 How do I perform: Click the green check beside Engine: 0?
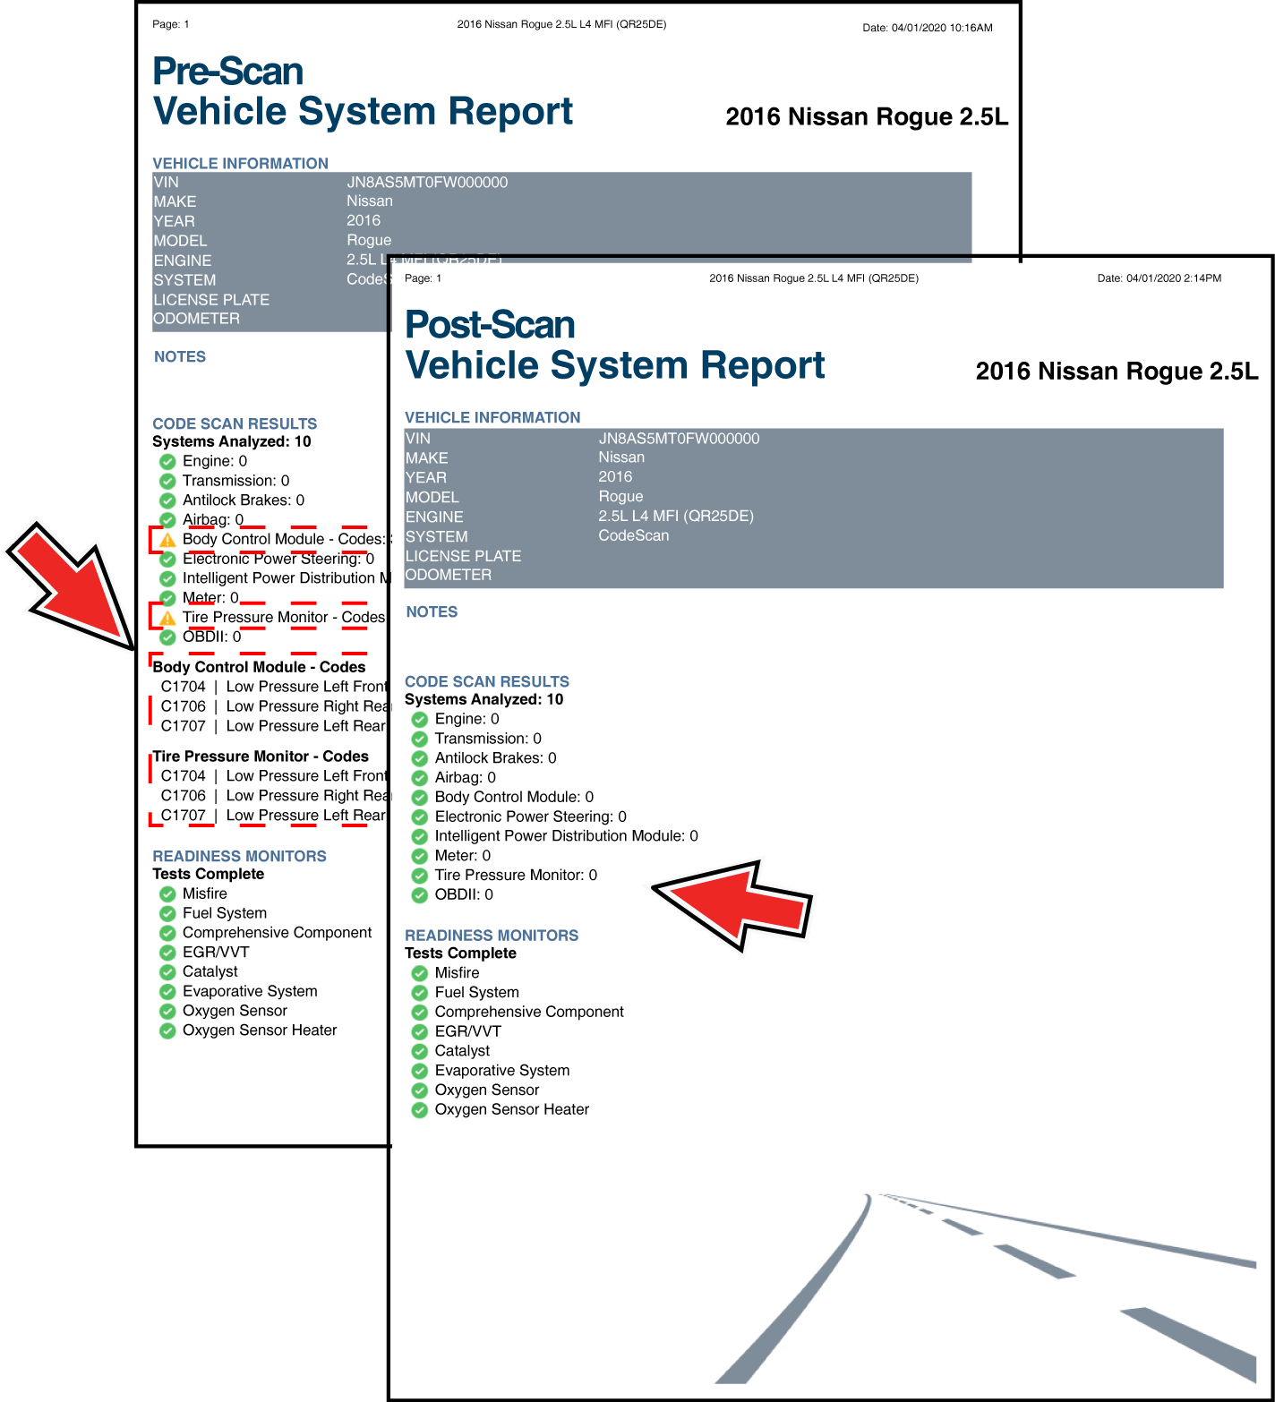[419, 720]
